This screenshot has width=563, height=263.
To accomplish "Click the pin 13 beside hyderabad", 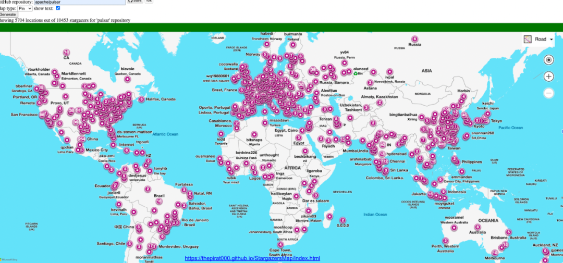I will click(x=382, y=154).
